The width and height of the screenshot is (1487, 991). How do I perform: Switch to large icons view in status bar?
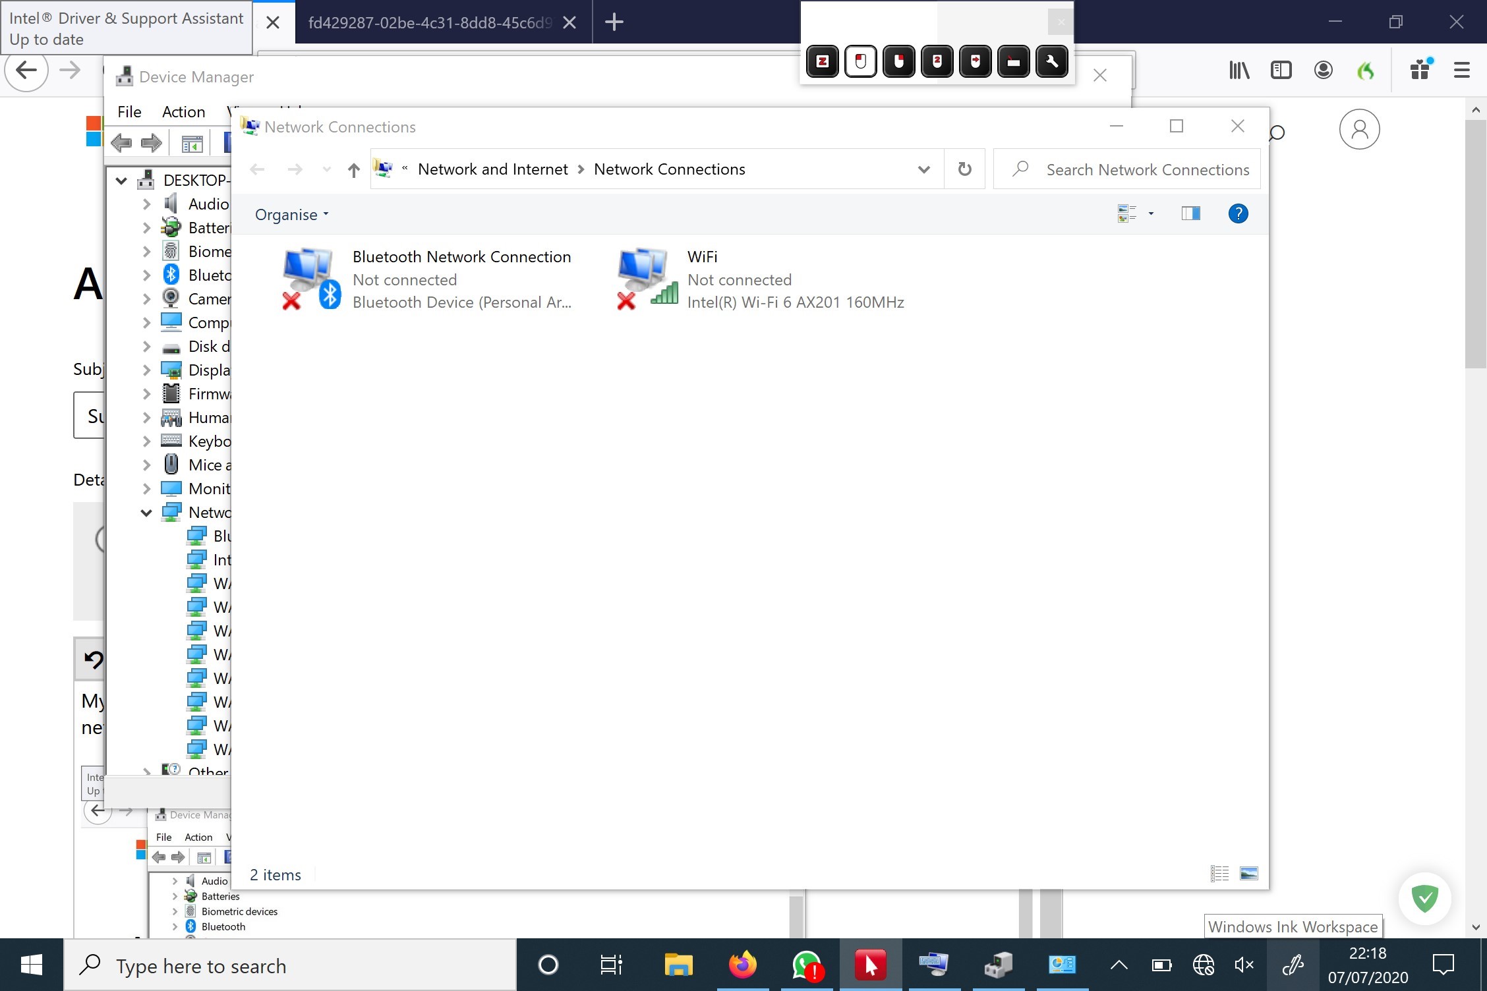[1248, 874]
